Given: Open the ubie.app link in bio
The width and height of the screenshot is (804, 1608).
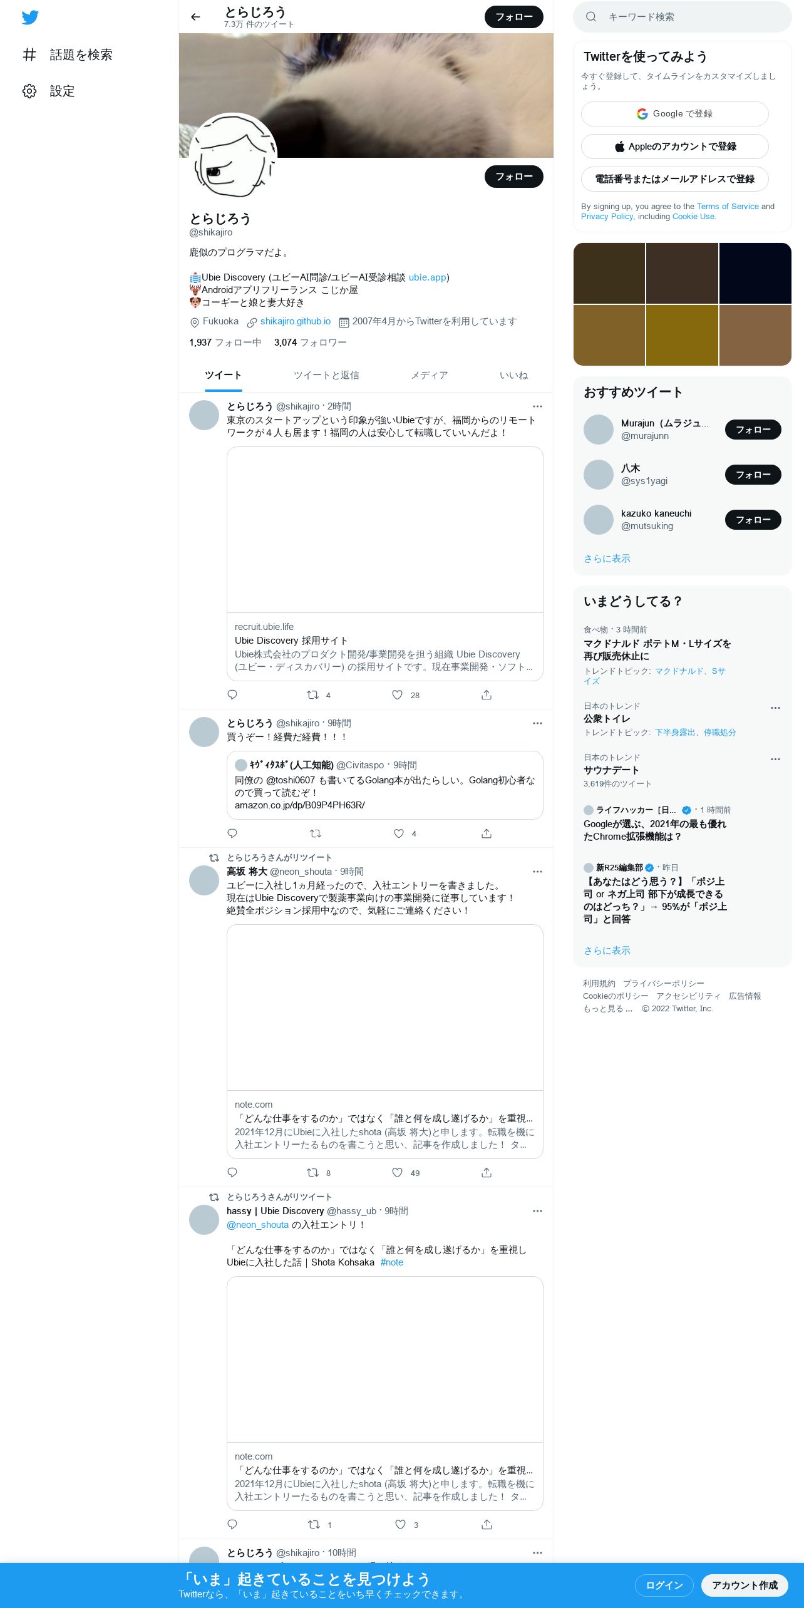Looking at the screenshot, I should click(427, 277).
